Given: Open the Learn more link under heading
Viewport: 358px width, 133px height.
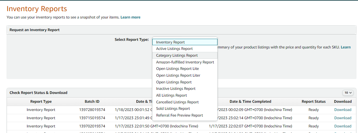Looking at the screenshot, I should pos(130,17).
